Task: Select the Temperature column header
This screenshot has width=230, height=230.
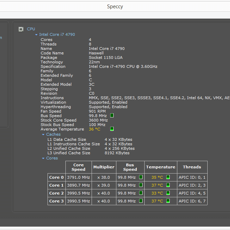Action: 161,167
